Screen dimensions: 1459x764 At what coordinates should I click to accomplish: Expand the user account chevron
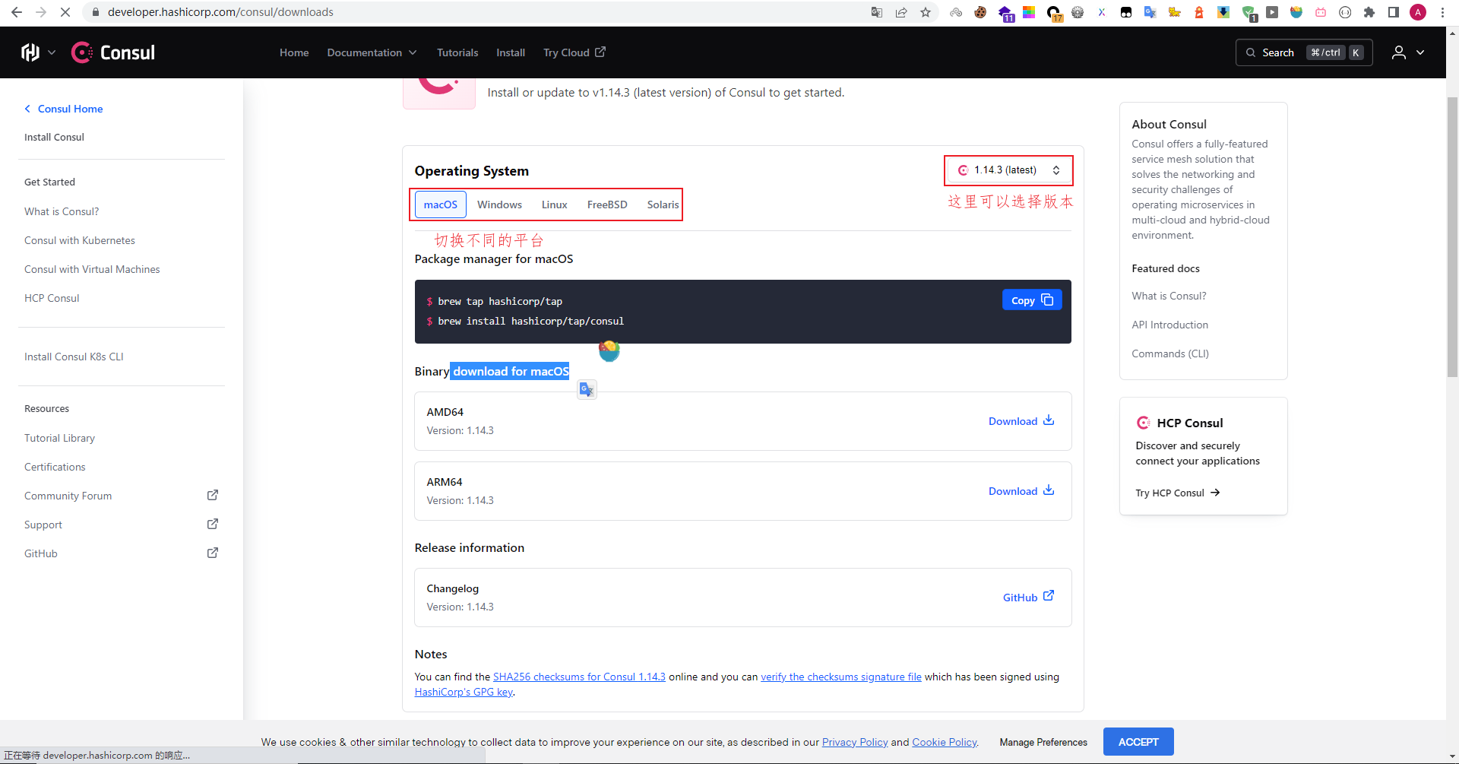pos(1420,52)
